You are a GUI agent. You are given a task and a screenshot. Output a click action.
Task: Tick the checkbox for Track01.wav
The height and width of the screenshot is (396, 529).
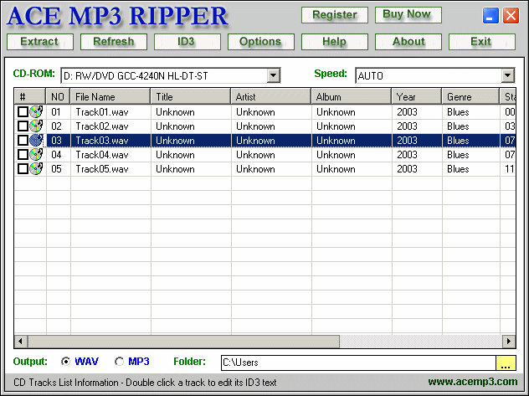(x=23, y=111)
